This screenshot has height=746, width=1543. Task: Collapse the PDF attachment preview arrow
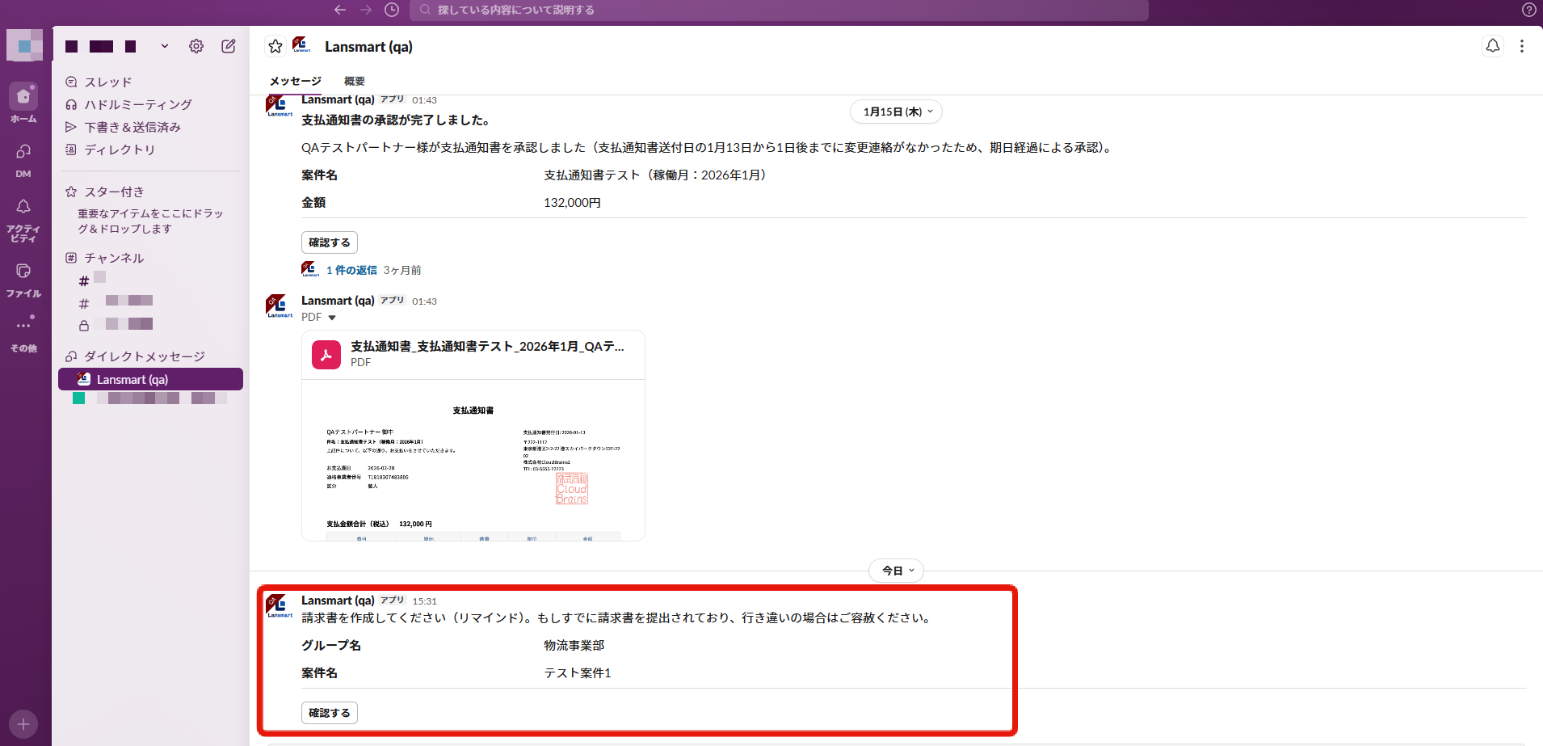pos(332,318)
